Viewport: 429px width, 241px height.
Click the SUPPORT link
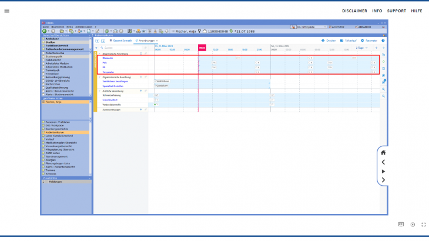click(x=396, y=11)
